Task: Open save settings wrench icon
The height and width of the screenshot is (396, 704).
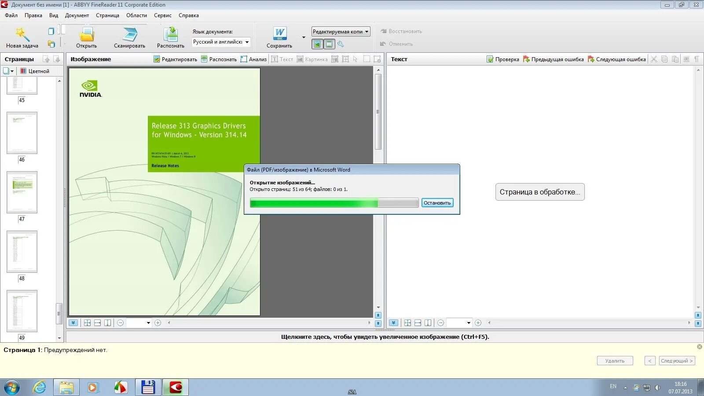Action: (341, 44)
